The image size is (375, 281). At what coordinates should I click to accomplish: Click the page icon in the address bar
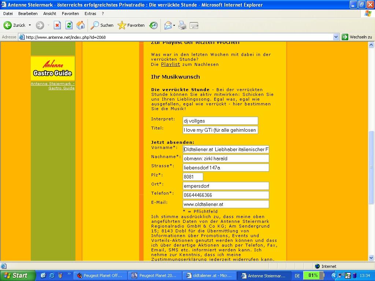pos(22,37)
